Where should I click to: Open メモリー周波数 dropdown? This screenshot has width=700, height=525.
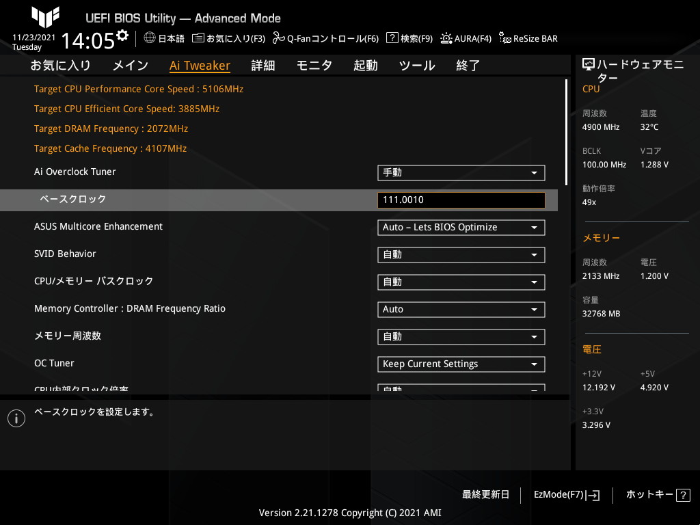461,336
